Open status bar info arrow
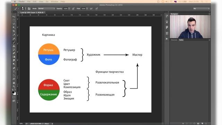 [52, 124]
